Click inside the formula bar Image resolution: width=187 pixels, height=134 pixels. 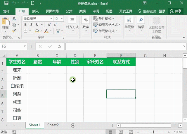[x=124, y=46]
